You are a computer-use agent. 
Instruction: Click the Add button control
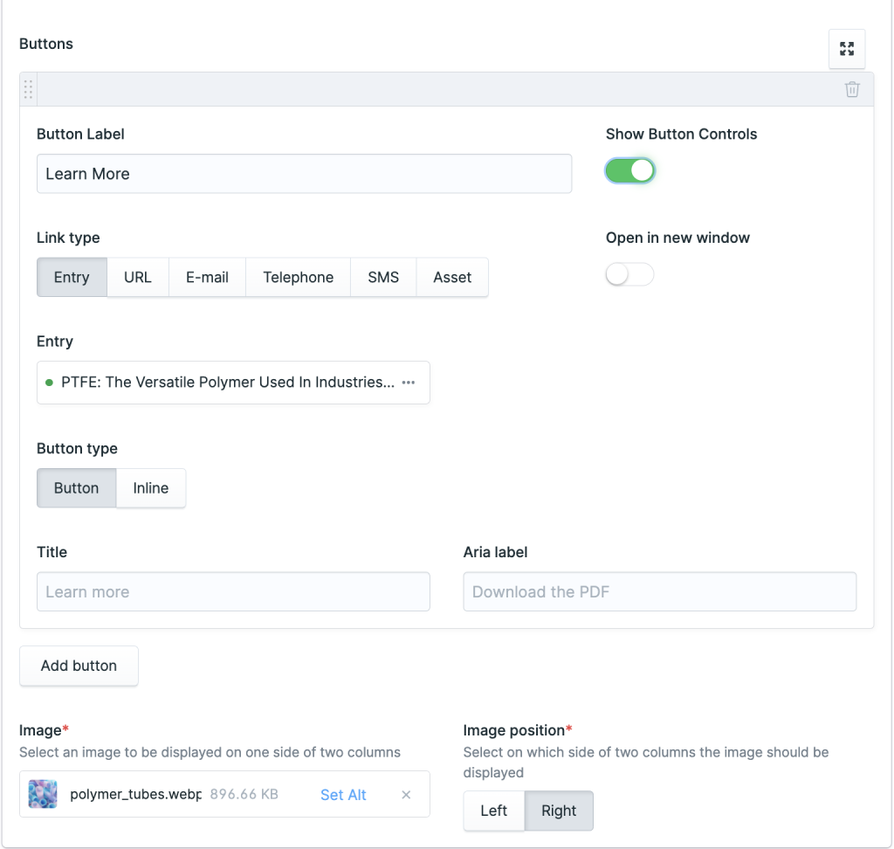[79, 665]
